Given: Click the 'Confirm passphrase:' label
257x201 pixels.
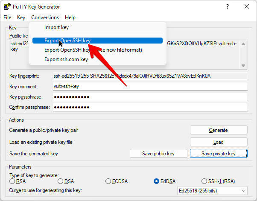Looking at the screenshot, I should (x=29, y=107).
